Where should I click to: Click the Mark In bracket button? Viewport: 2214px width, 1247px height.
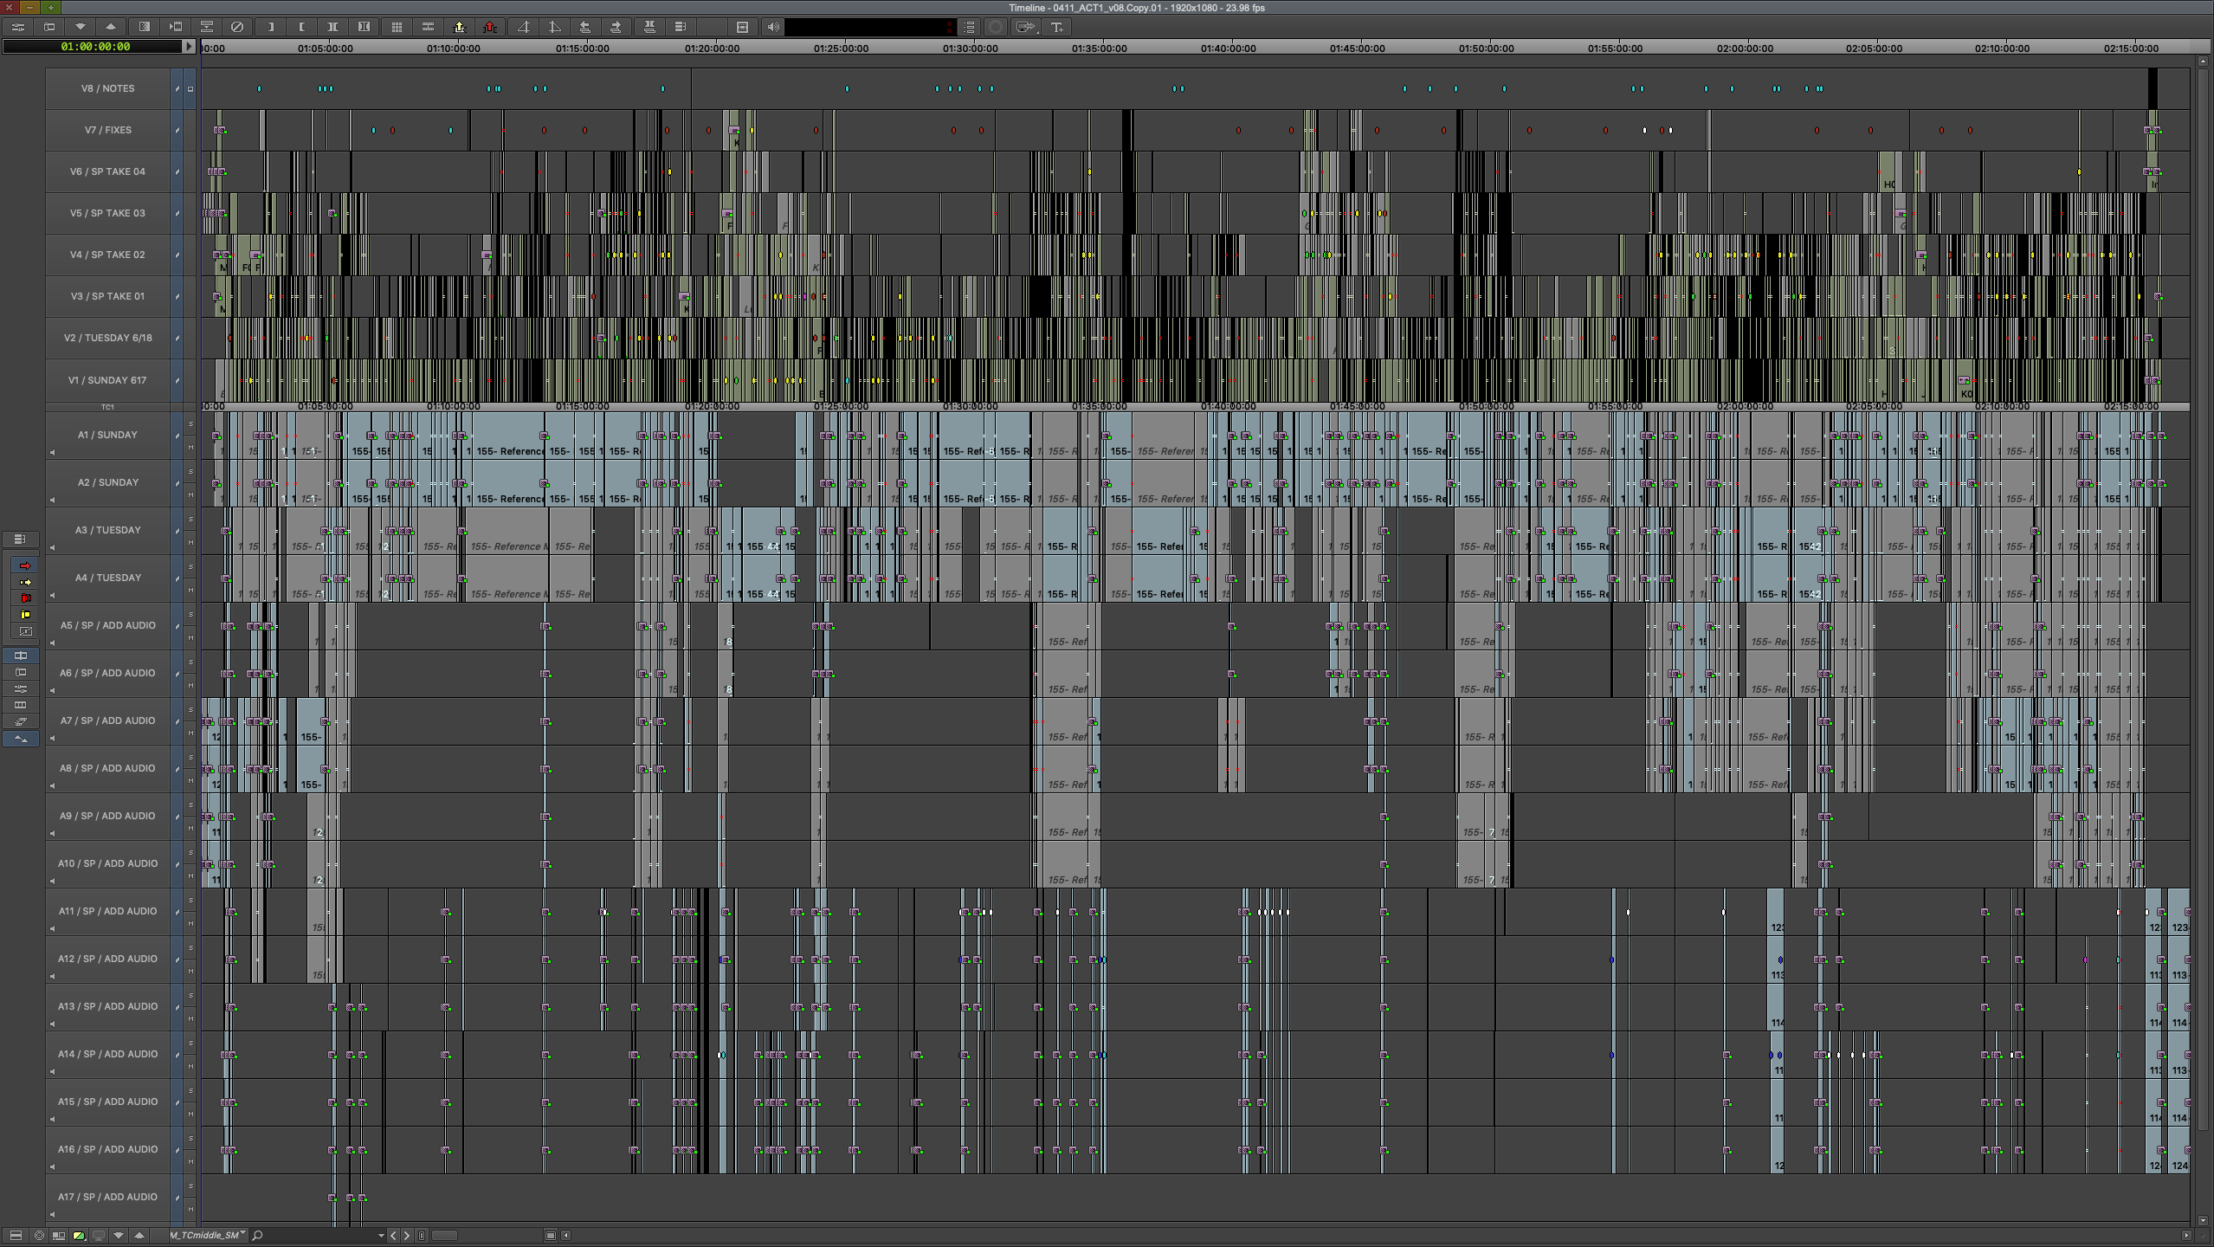pyautogui.click(x=270, y=27)
